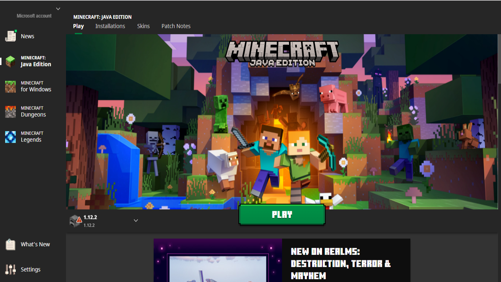
Task: Click the 1.12.2 furnace warning icon
Action: [76, 221]
